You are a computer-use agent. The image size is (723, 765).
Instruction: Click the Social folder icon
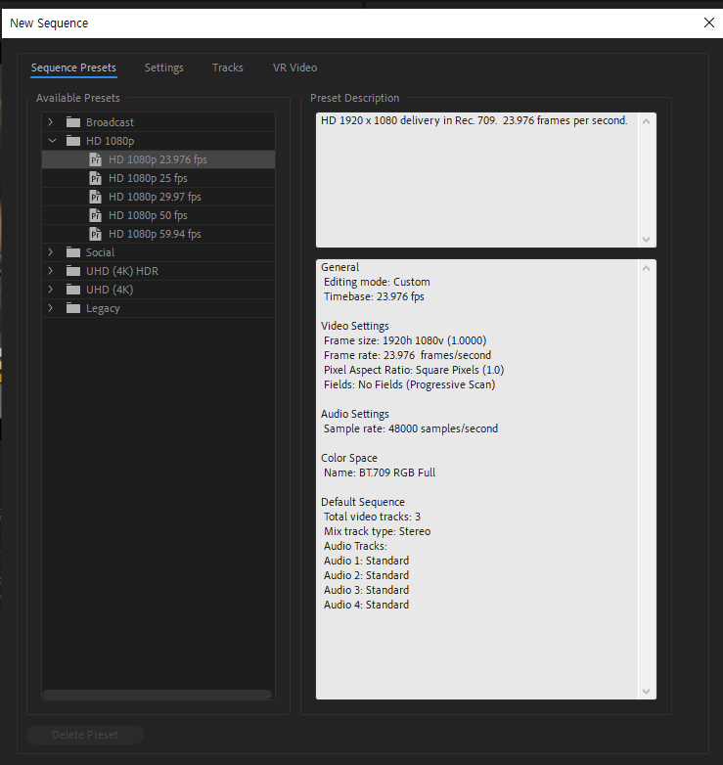[x=73, y=252]
